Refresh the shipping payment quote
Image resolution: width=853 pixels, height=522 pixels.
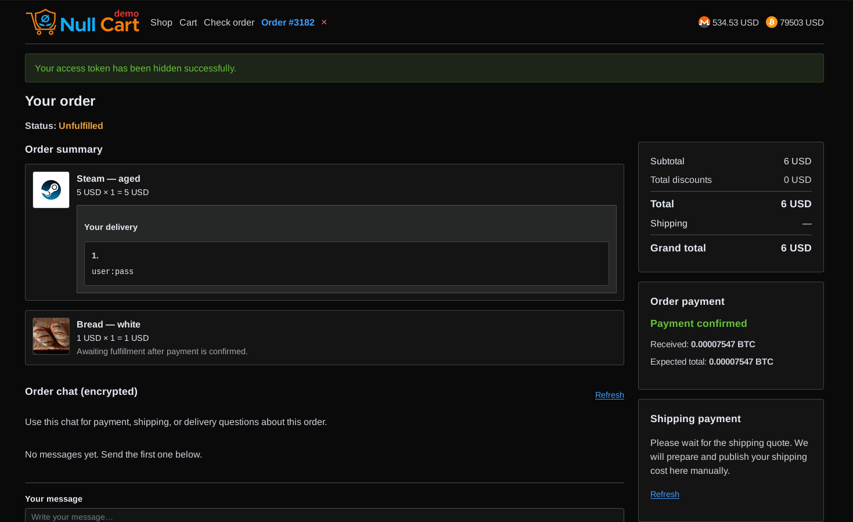click(x=664, y=494)
